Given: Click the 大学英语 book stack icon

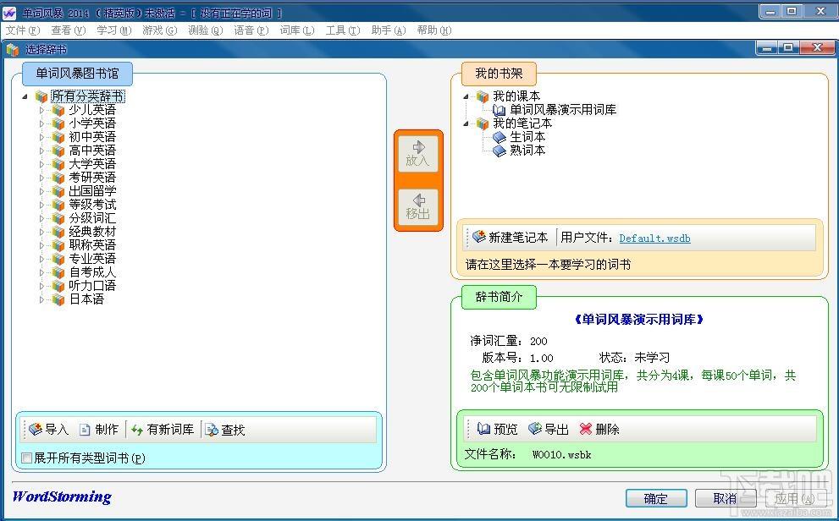Looking at the screenshot, I should [x=58, y=164].
